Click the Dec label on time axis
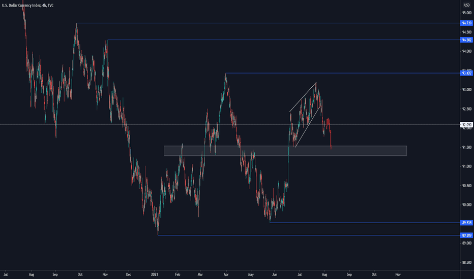 pos(129,274)
